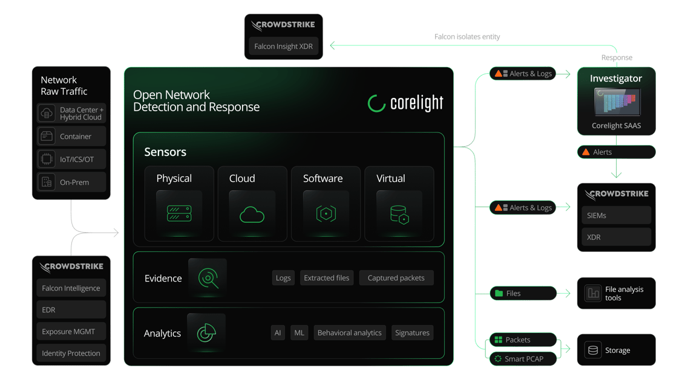The width and height of the screenshot is (688, 380).
Task: Click the File analysis tools chart icon
Action: [x=593, y=293]
